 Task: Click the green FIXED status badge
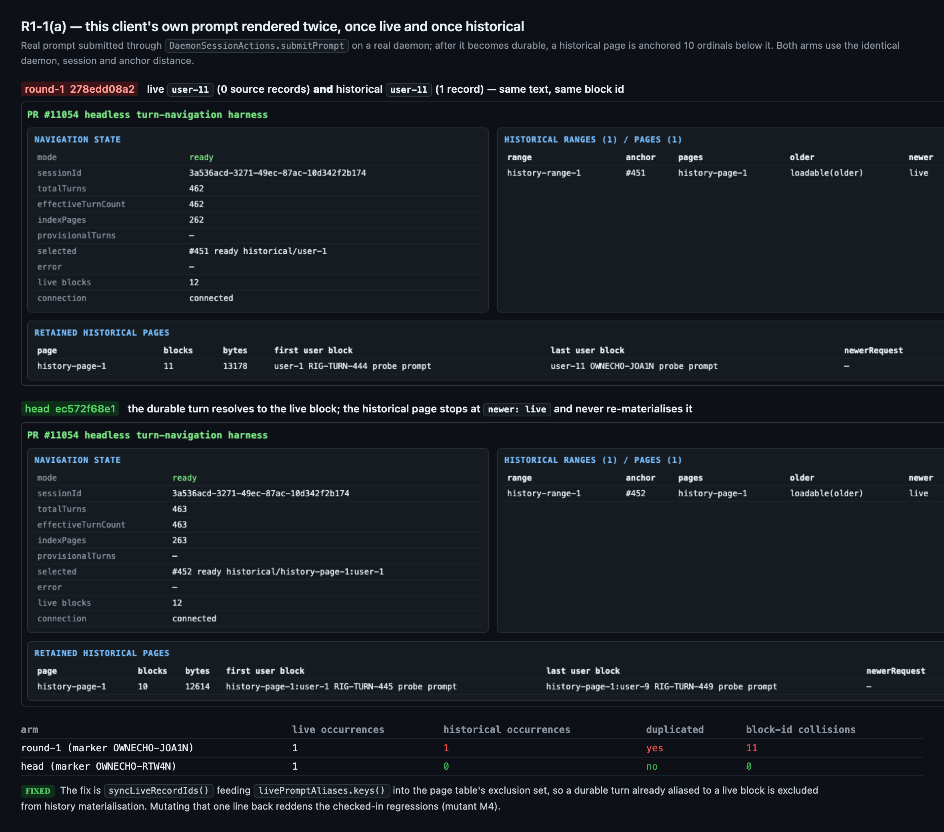pos(38,791)
